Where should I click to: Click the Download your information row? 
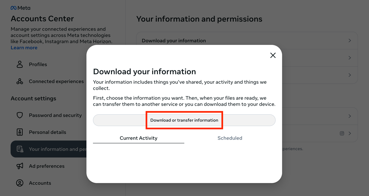click(x=207, y=41)
